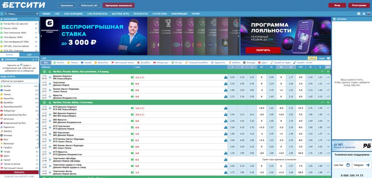Viewport: 372px width, 178px height.
Task: Open the Линия menu item
Action: 46,14
